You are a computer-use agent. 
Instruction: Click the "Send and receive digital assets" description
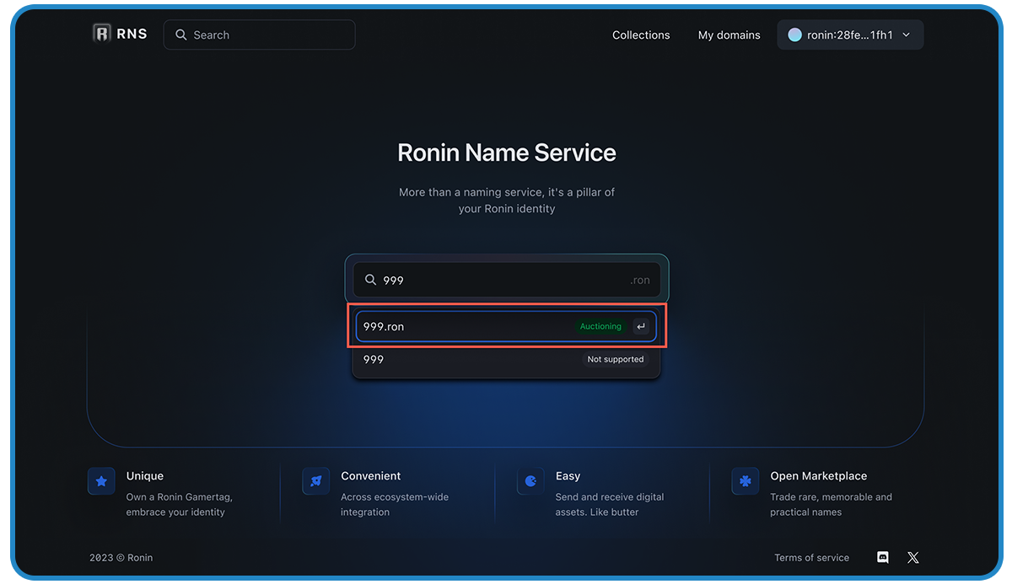click(610, 505)
